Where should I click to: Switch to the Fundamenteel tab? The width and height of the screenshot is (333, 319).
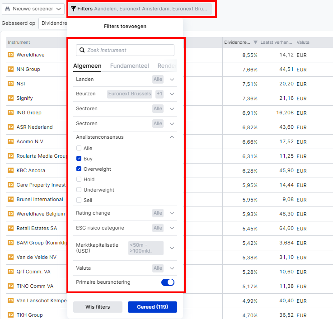tap(129, 66)
